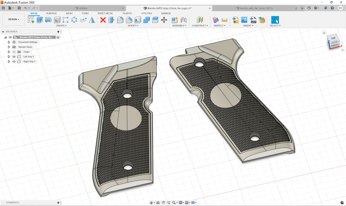Screen dimensions: 346x206
Task: Click the Insert DXF icon
Action: click(253, 19)
